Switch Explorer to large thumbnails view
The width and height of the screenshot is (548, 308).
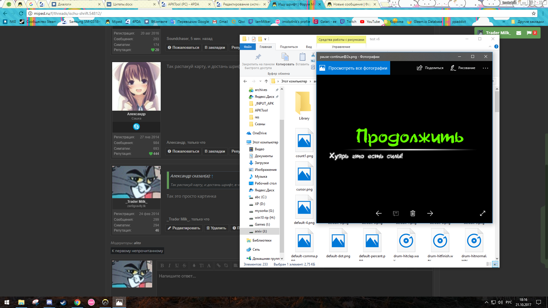click(495, 264)
